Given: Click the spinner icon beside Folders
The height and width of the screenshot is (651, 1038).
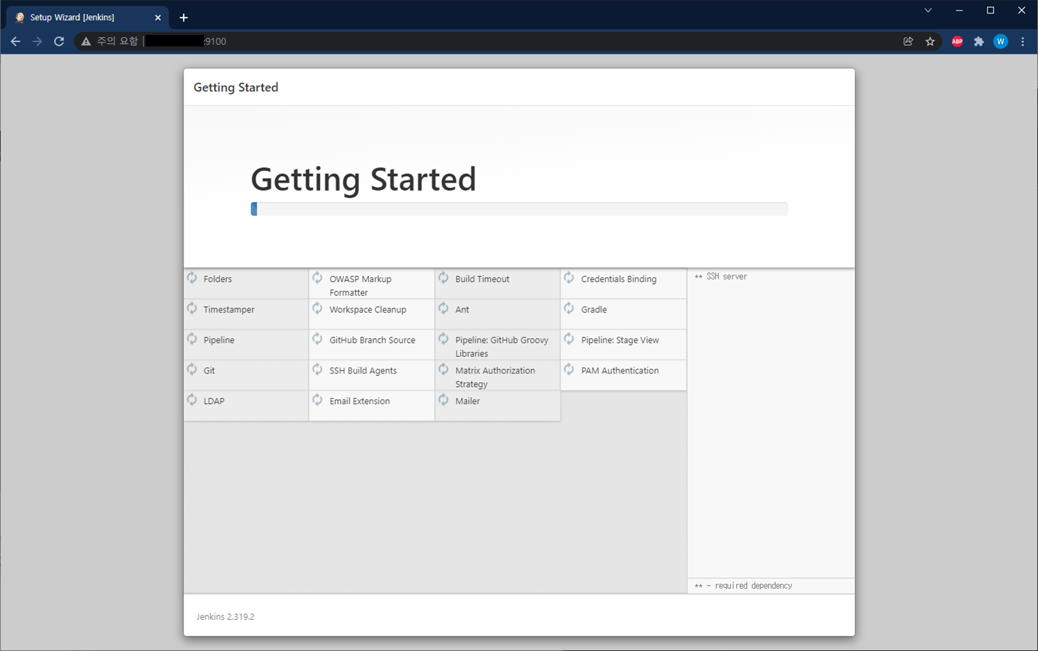Looking at the screenshot, I should tap(192, 278).
